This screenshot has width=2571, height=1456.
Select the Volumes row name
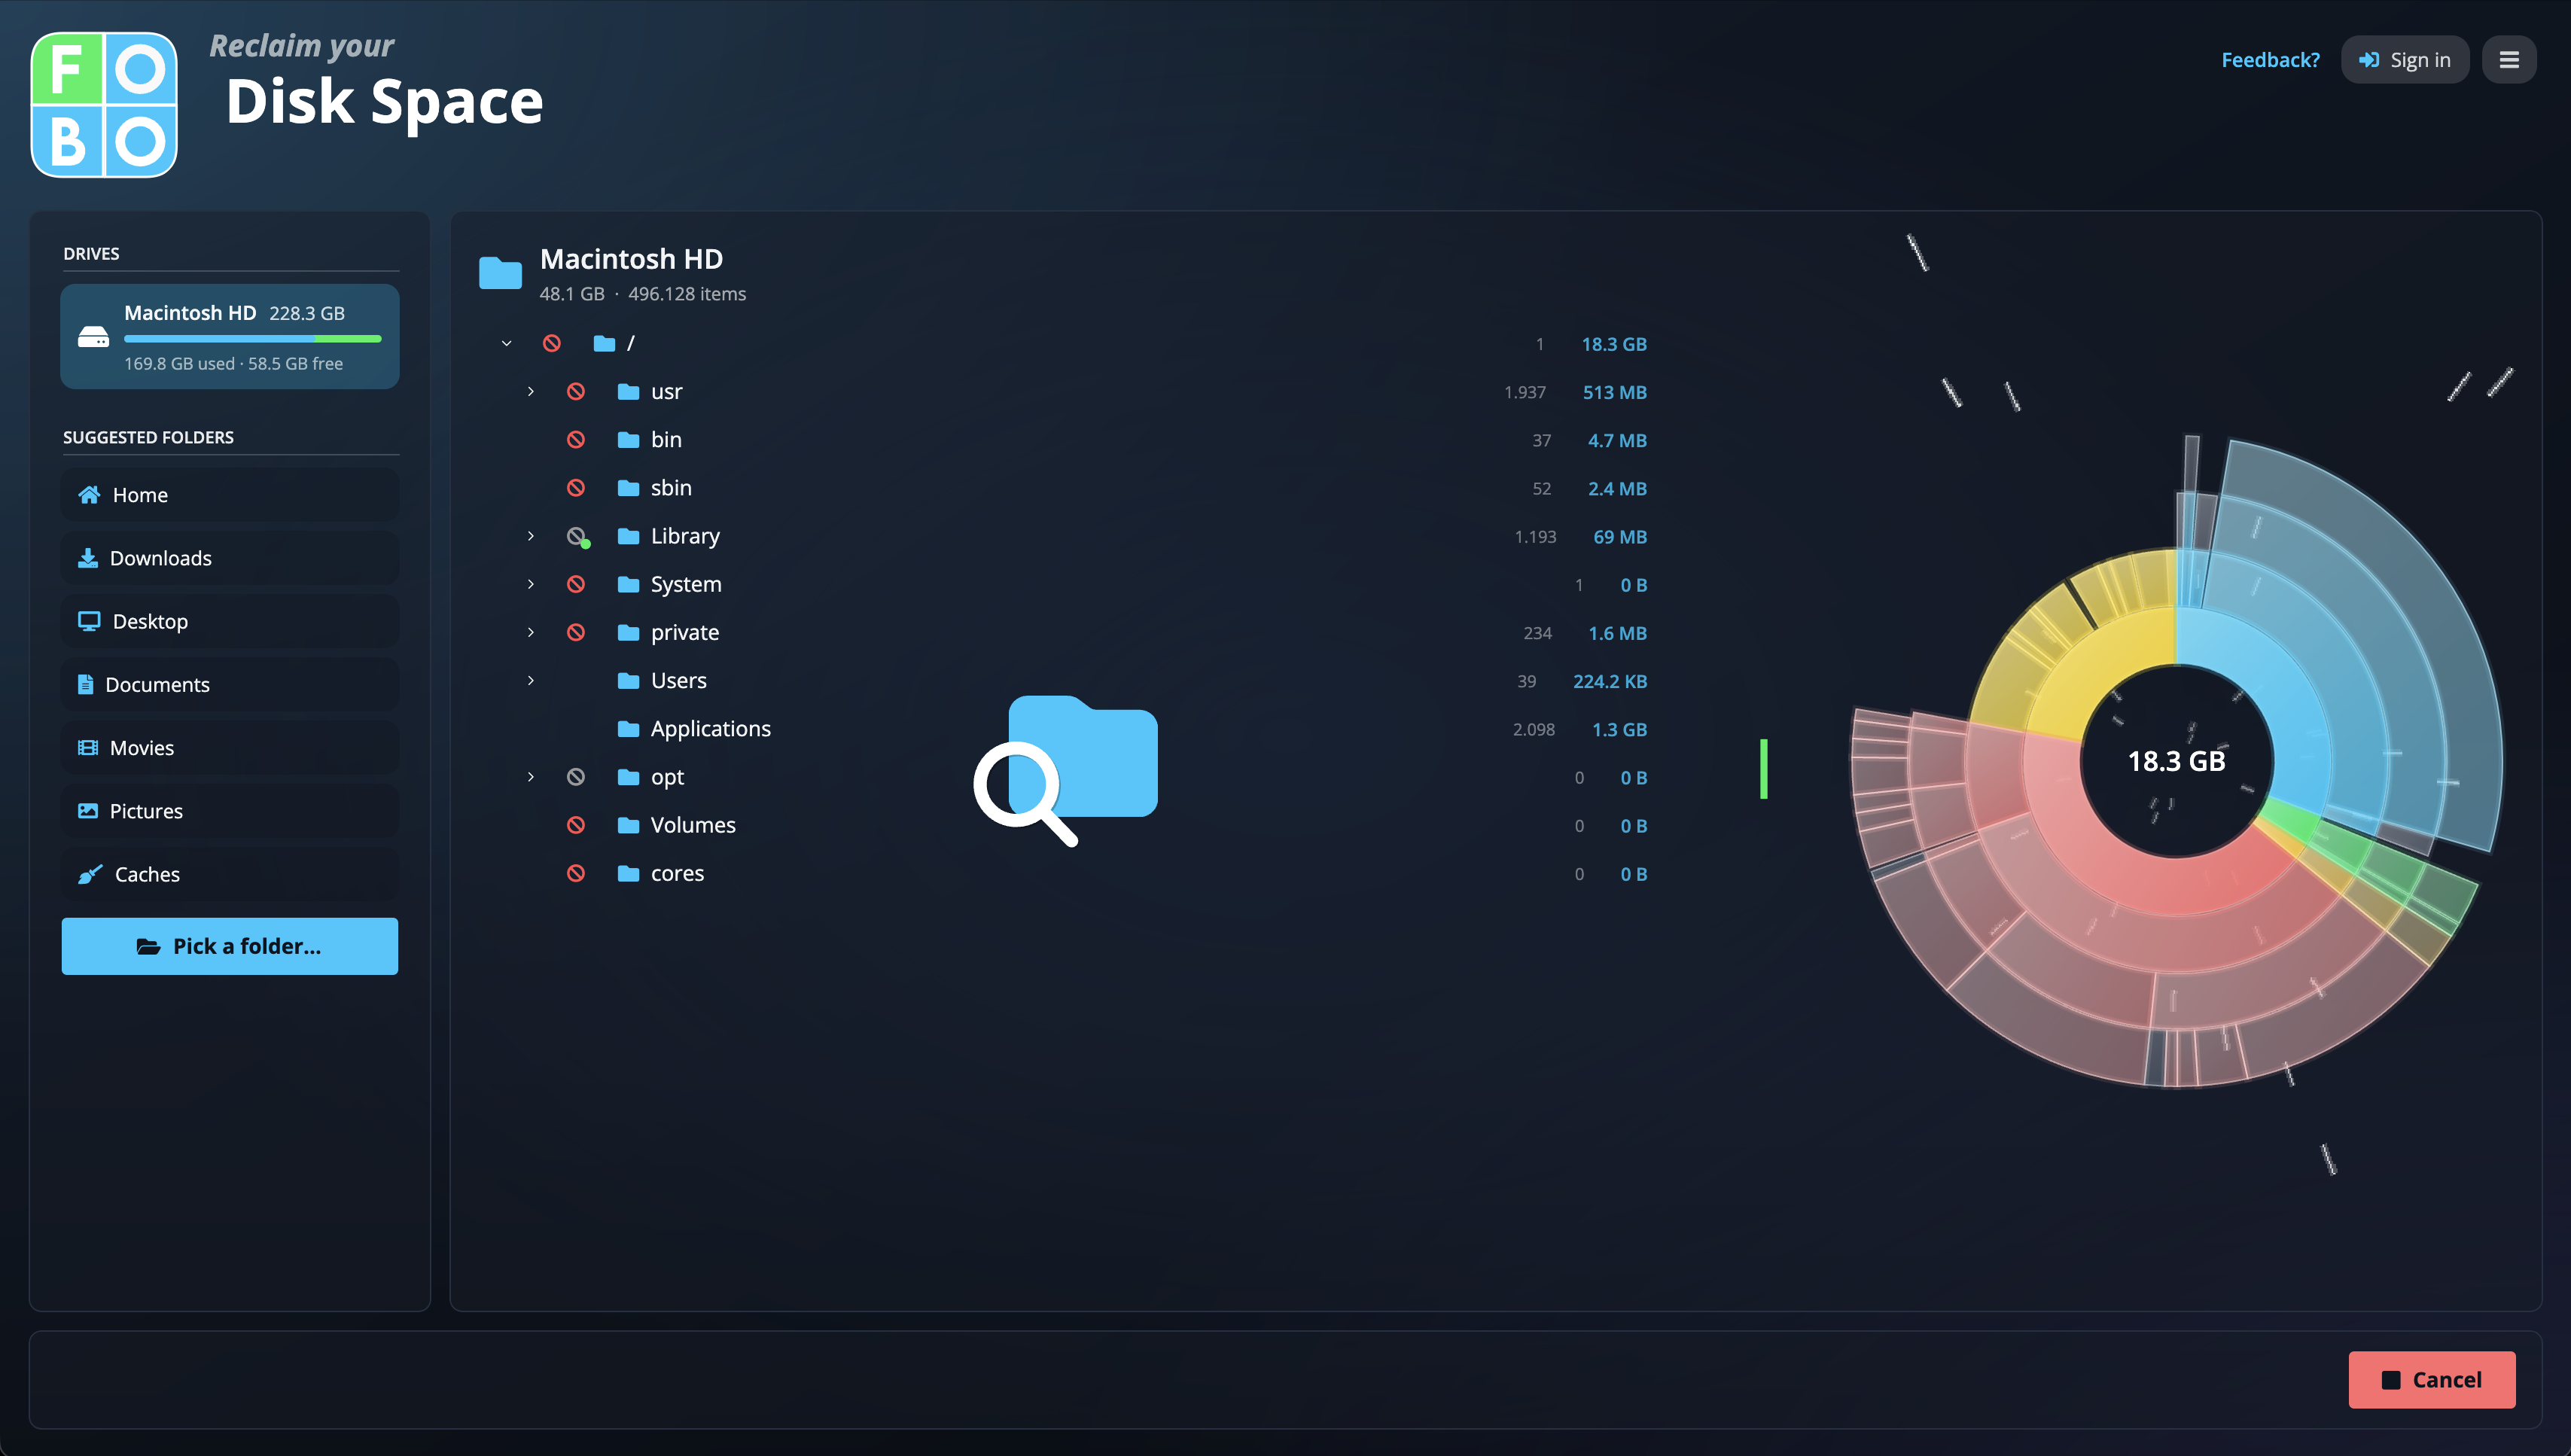click(693, 825)
